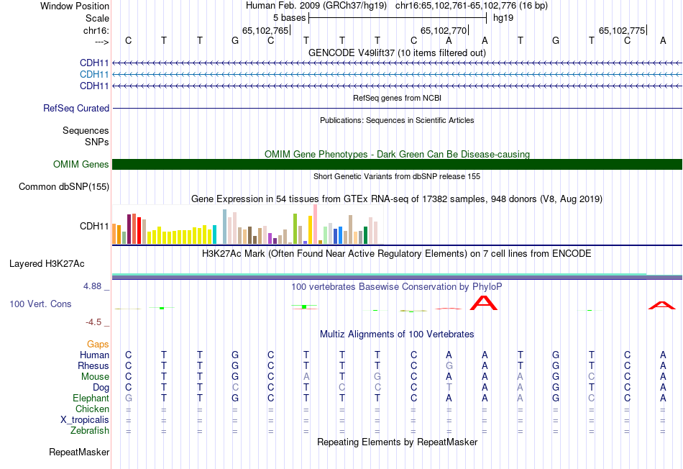Viewport: 683px width, 469px height.
Task: Click the ---> base direction arrow label
Action: tap(101, 42)
